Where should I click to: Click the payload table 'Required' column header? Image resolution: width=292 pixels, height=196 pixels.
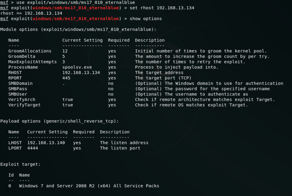pos(83,132)
